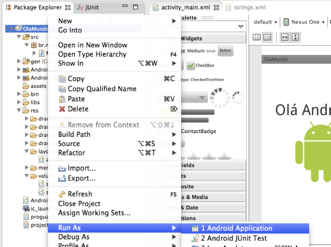The image size is (331, 247).
Task: Expand the bin folder
Action: [19, 94]
